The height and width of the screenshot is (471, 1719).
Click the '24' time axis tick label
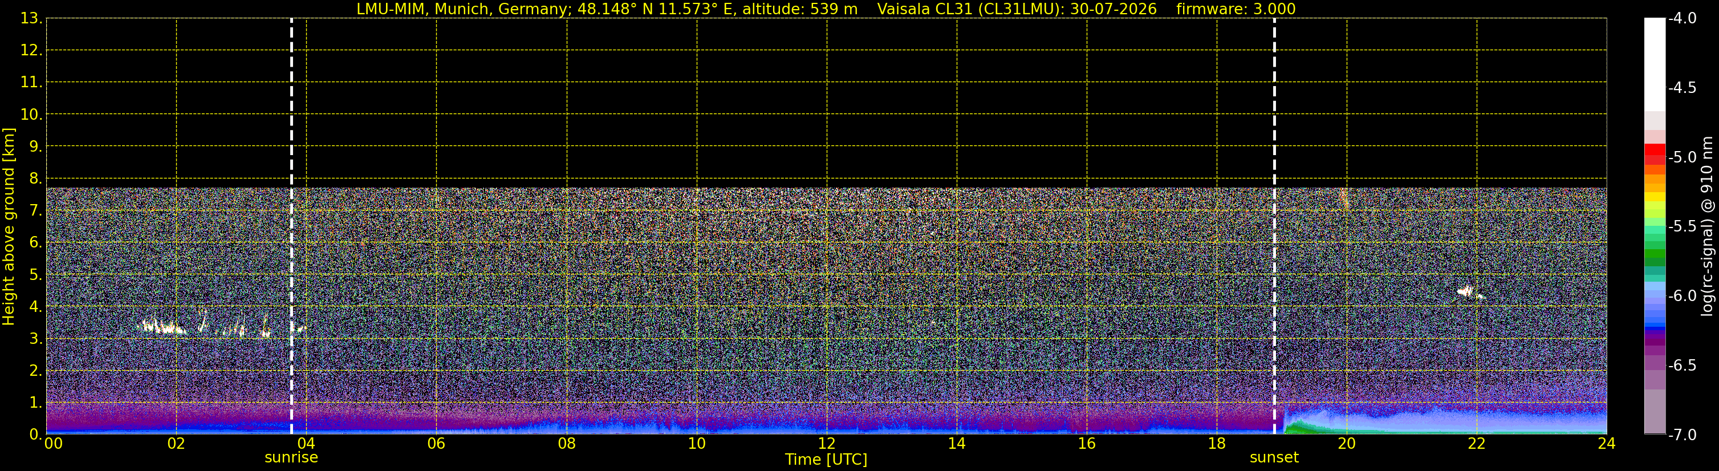tap(1607, 444)
